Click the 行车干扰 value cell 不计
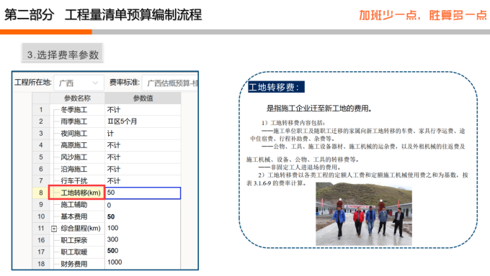The image size is (490, 276). click(x=143, y=181)
